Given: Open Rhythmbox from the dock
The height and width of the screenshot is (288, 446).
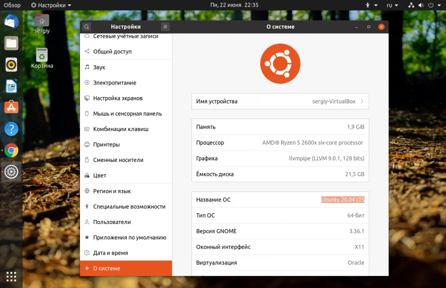Looking at the screenshot, I should point(11,65).
